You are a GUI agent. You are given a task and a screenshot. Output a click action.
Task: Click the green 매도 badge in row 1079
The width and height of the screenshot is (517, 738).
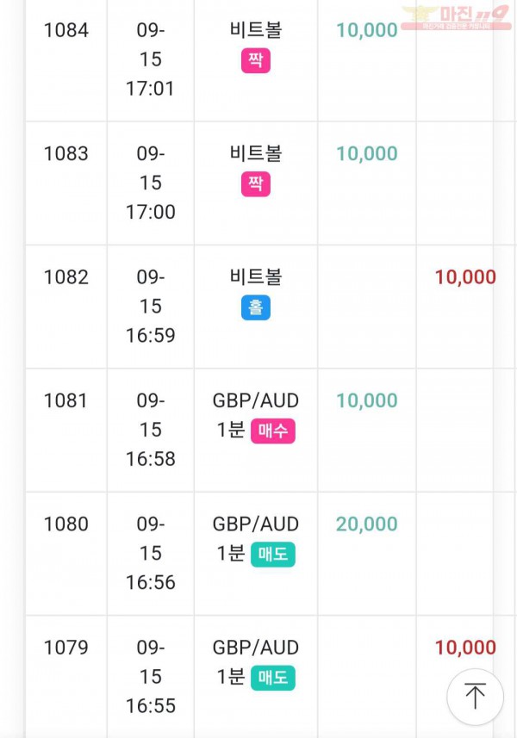(273, 678)
